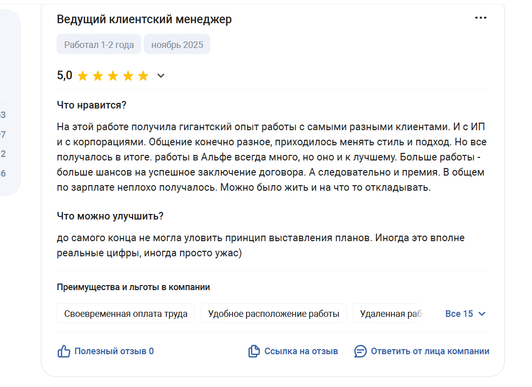Copy the Ссылка на отзыв link
532x387 pixels.
[x=301, y=351]
